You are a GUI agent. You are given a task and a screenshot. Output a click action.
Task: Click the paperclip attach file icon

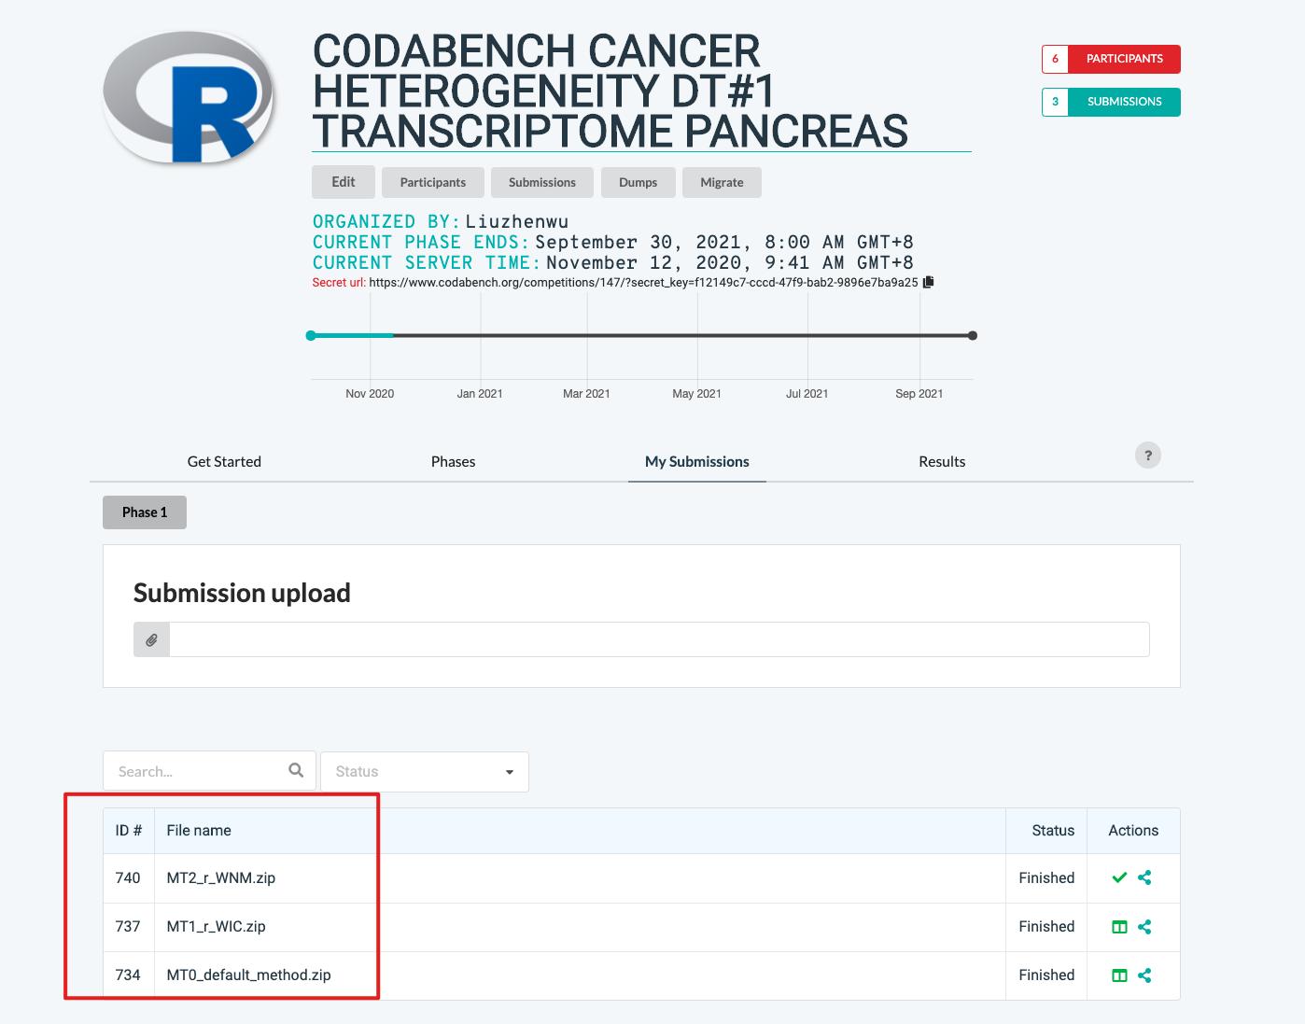click(x=151, y=640)
